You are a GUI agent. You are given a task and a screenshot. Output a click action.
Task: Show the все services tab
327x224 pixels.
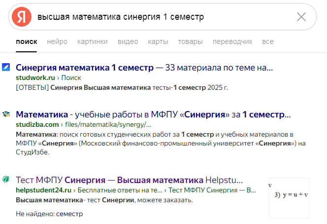click(x=268, y=41)
